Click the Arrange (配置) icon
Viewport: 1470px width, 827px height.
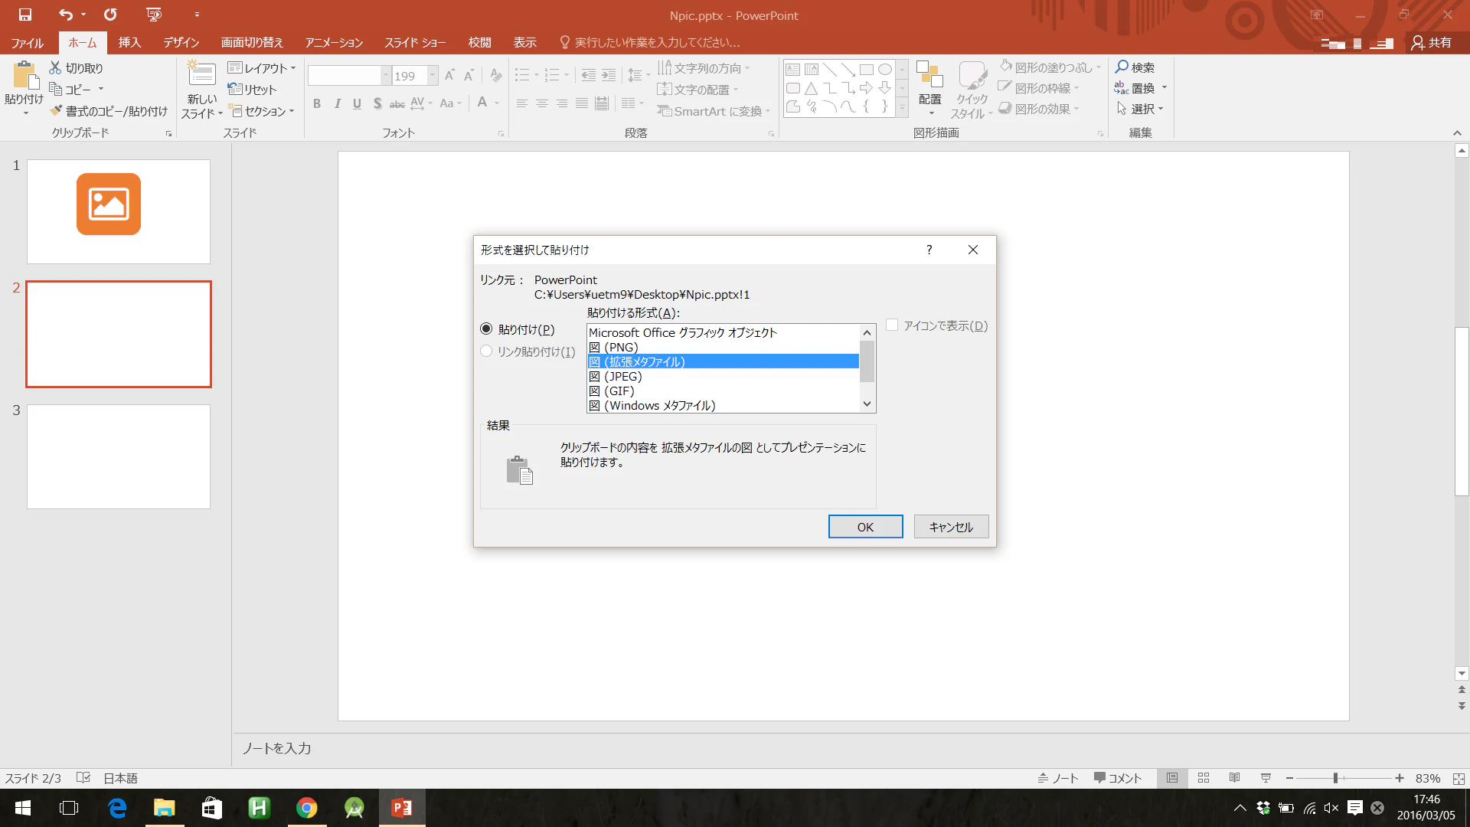point(929,75)
